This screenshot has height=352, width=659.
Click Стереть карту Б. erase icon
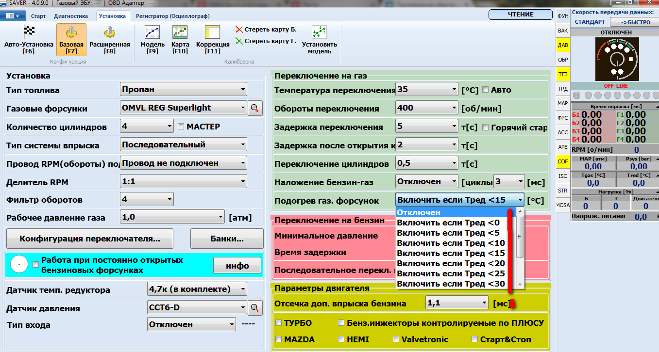(x=239, y=30)
